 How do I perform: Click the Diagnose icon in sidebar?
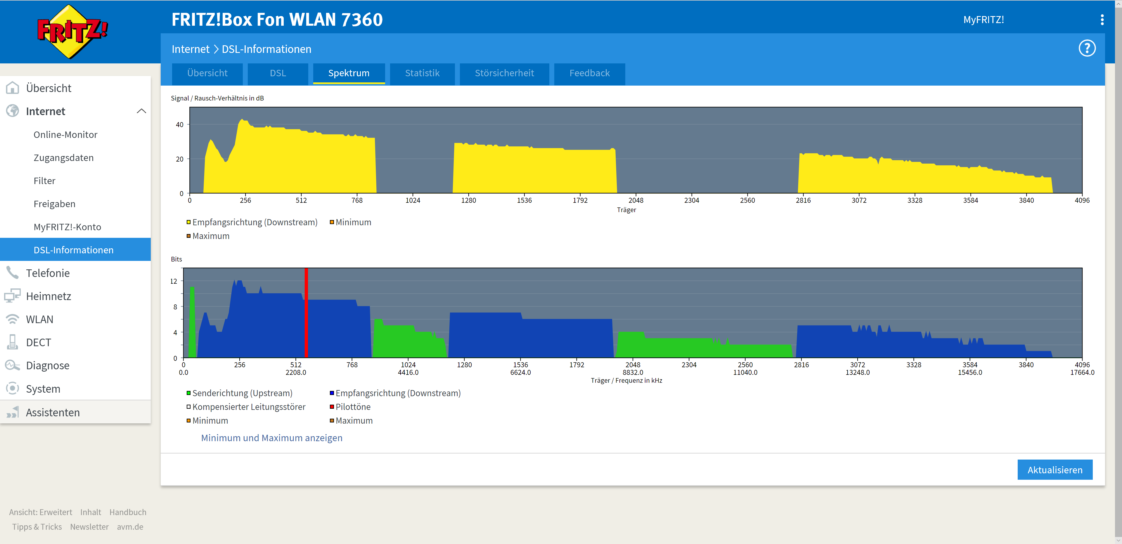click(x=13, y=365)
